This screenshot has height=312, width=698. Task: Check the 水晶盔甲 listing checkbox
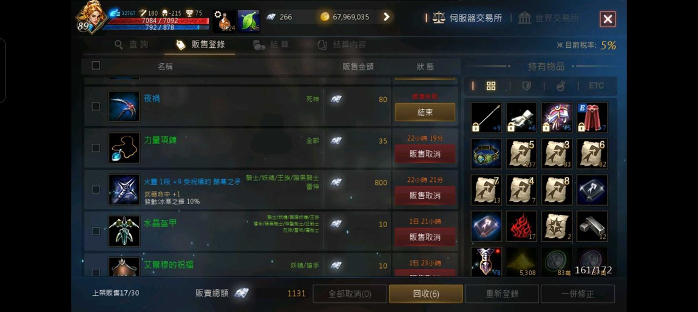click(x=96, y=231)
